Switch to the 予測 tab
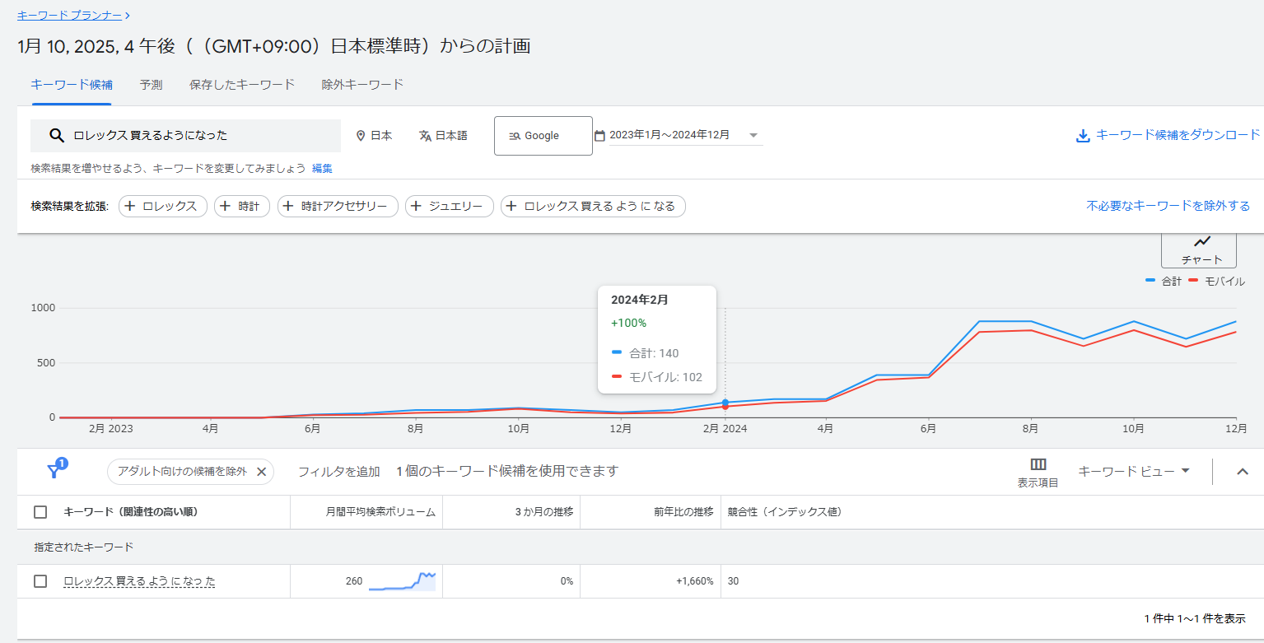The image size is (1264, 643). tap(151, 85)
